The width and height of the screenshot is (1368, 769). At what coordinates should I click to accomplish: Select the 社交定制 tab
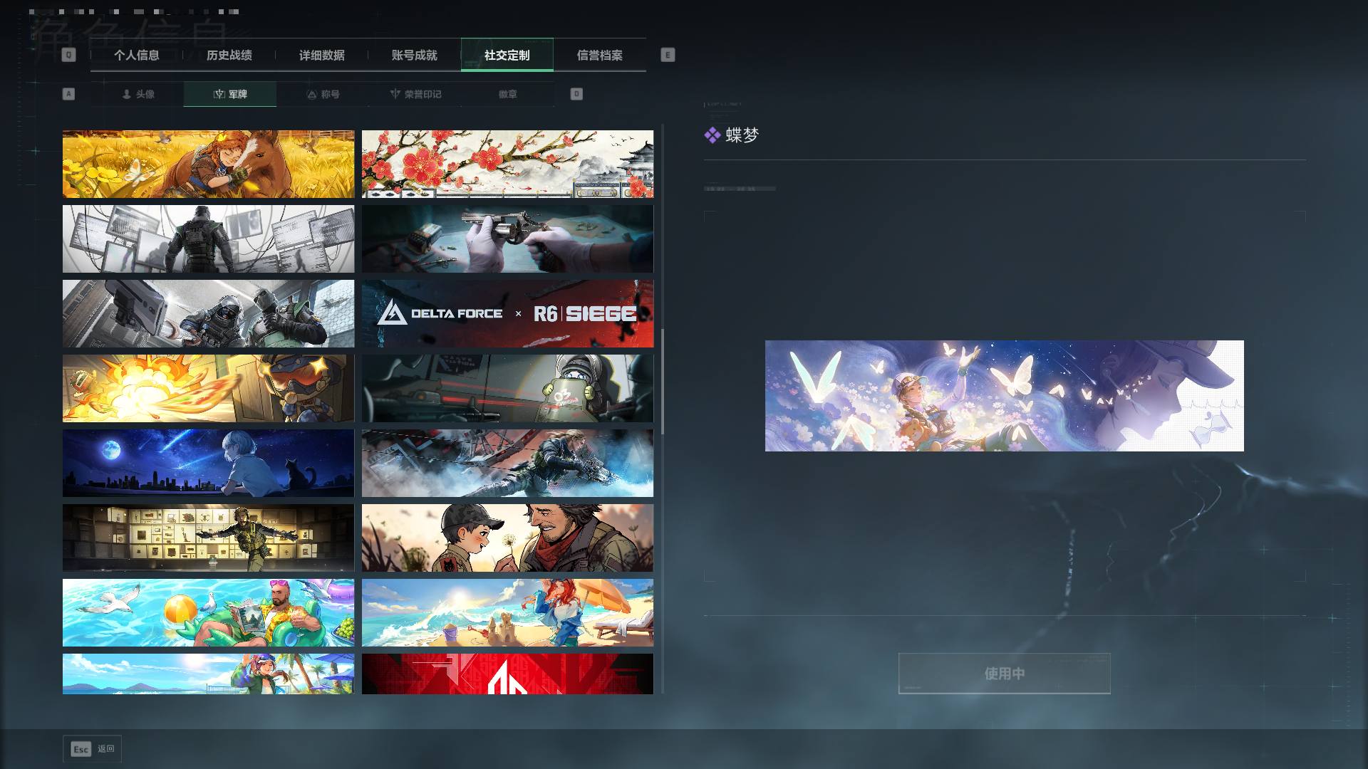pos(507,55)
